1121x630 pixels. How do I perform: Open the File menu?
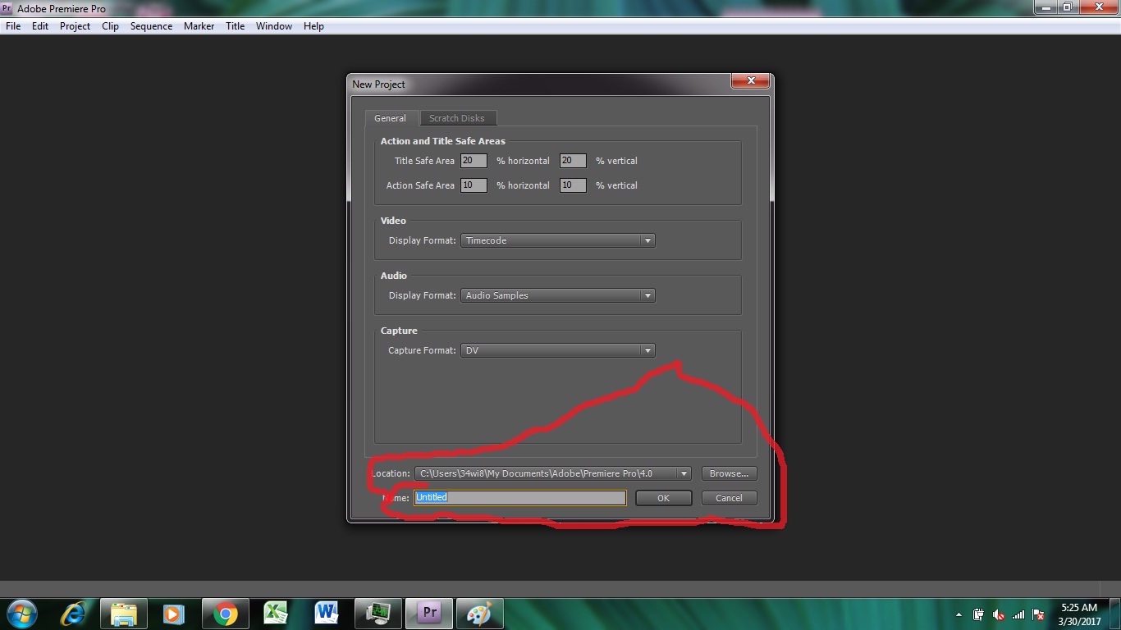[x=13, y=26]
